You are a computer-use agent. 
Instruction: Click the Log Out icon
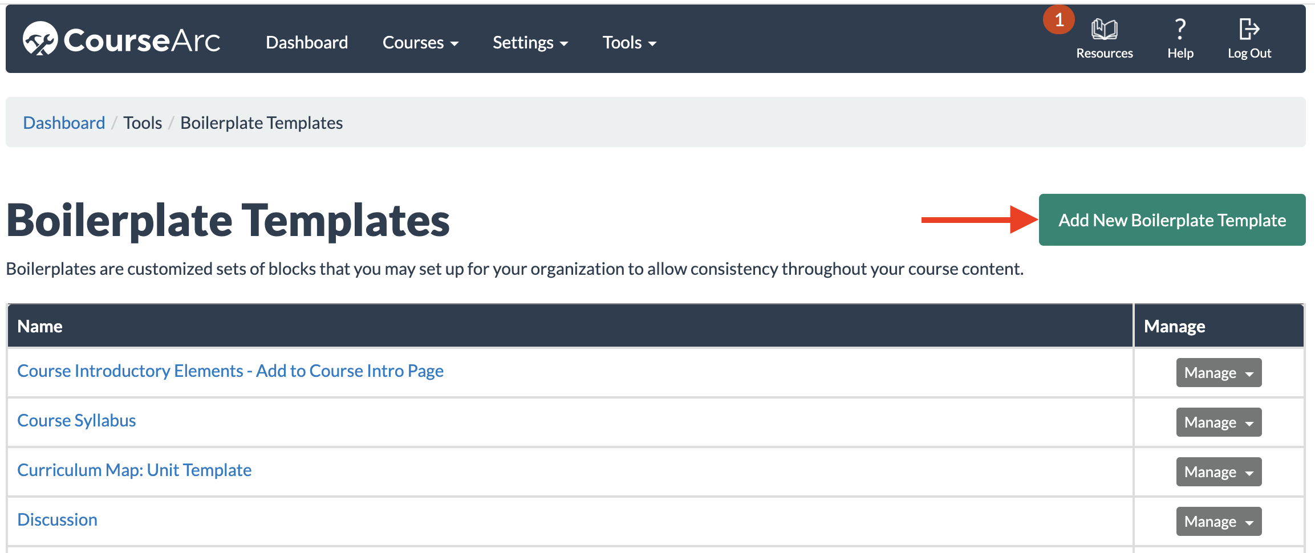tap(1249, 29)
